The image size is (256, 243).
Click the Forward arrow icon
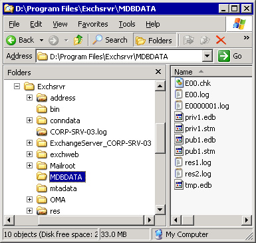click(x=53, y=41)
